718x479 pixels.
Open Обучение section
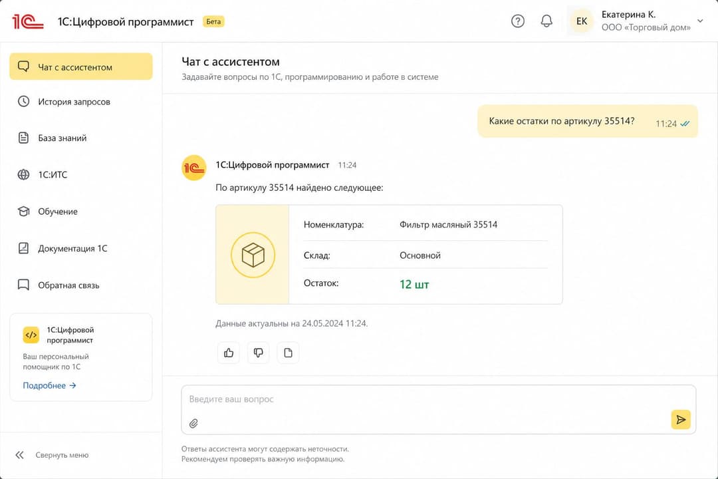point(81,212)
